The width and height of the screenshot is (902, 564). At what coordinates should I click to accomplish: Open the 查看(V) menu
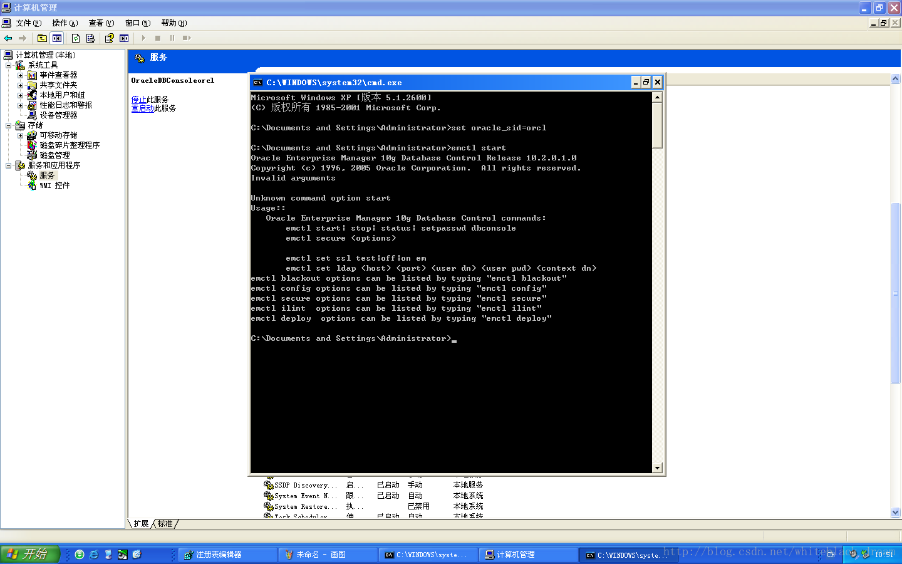click(x=101, y=23)
